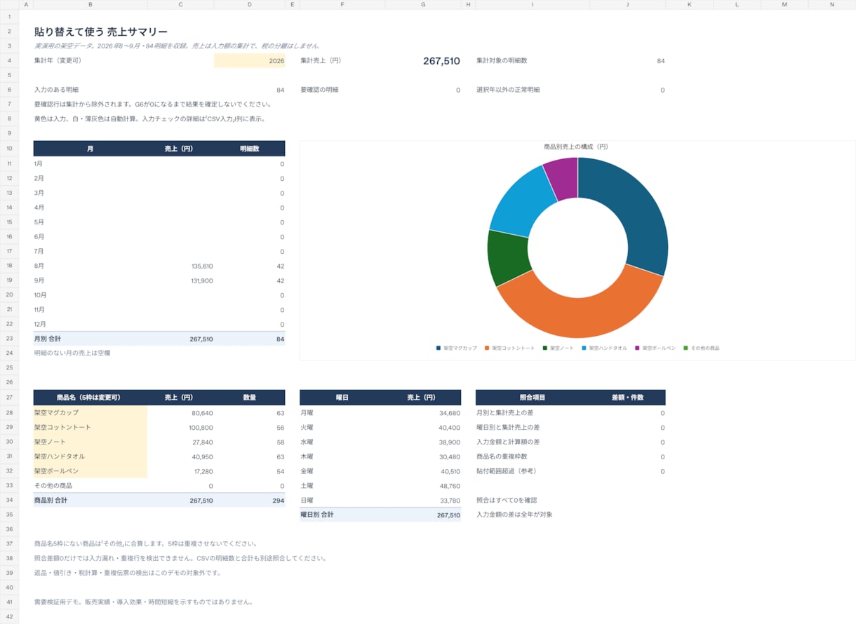Select the 入力金額と計算額の差 label

tap(508, 442)
